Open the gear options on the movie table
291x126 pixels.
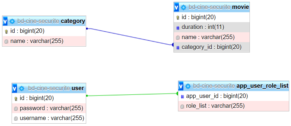click(x=183, y=7)
